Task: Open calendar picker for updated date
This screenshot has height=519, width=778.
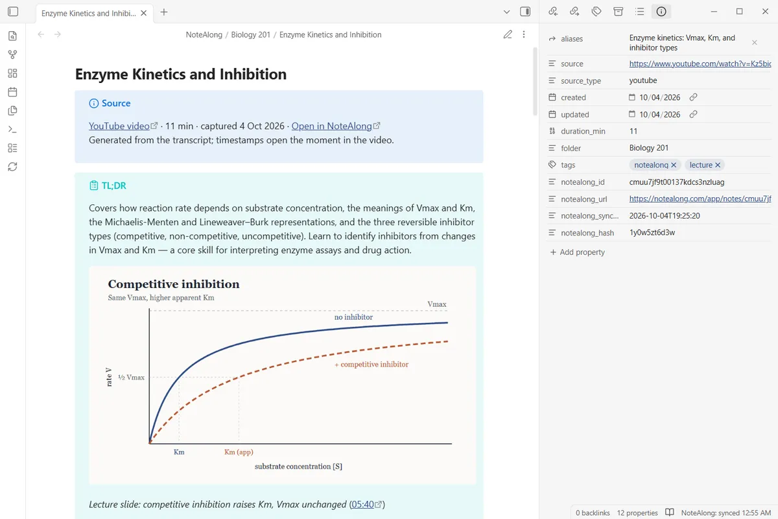Action: [x=633, y=114]
